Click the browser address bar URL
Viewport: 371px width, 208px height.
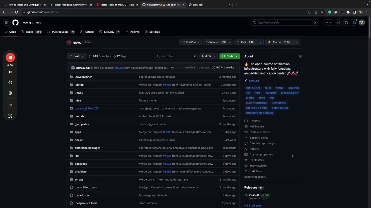[x=43, y=12]
